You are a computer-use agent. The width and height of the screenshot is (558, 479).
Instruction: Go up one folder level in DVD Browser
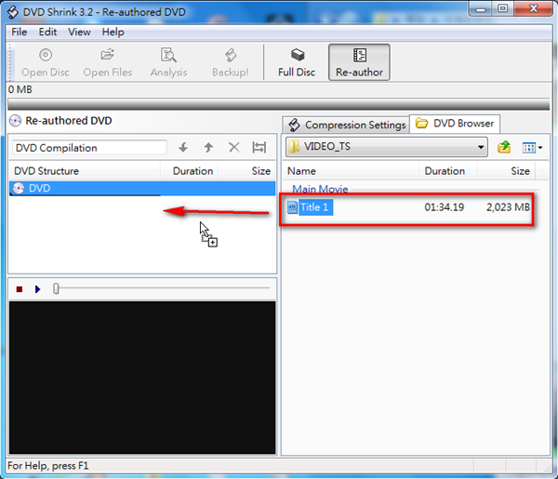pos(504,147)
